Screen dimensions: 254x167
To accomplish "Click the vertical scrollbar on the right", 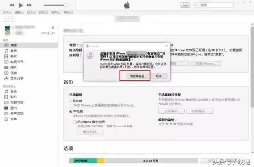I will point(252,67).
